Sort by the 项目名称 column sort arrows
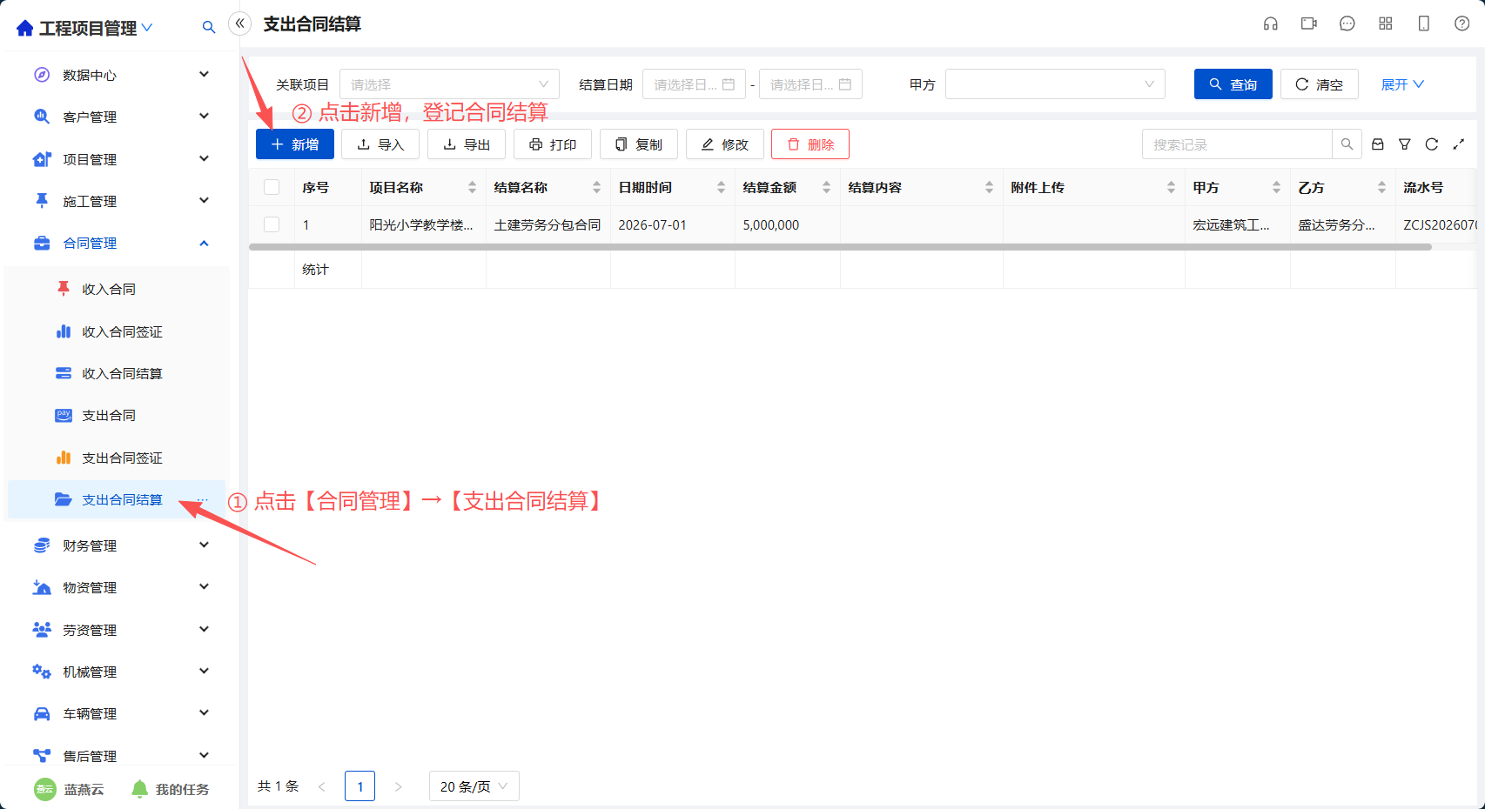Image resolution: width=1485 pixels, height=809 pixels. point(473,187)
